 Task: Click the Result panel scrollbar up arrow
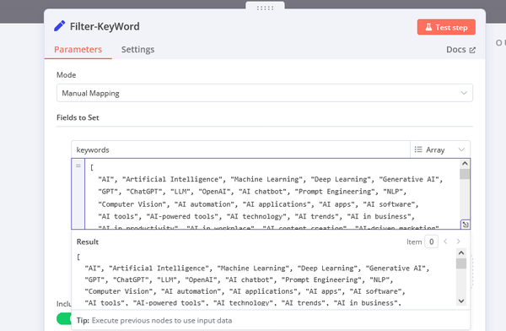pyautogui.click(x=461, y=252)
